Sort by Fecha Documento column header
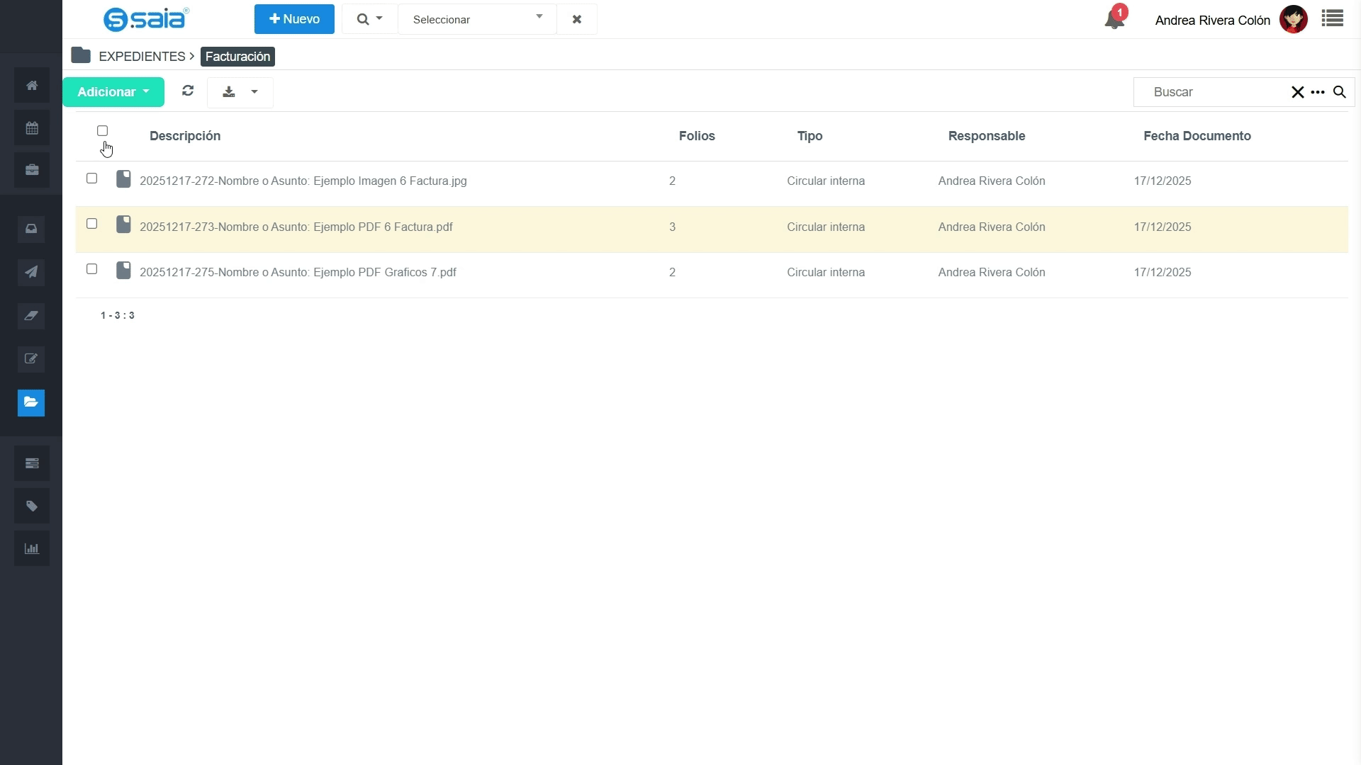The height and width of the screenshot is (765, 1361). (1197, 136)
